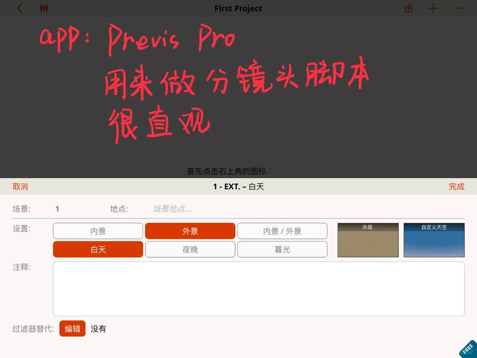Viewport: 477px width, 358px height.
Task: Navigate back using the left chevron arrow
Action: click(x=20, y=8)
